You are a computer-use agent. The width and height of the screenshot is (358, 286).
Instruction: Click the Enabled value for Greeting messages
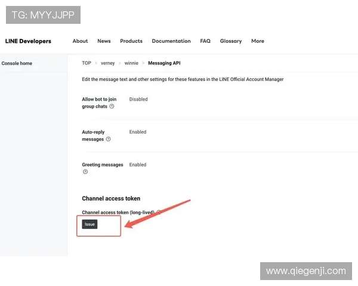click(138, 164)
